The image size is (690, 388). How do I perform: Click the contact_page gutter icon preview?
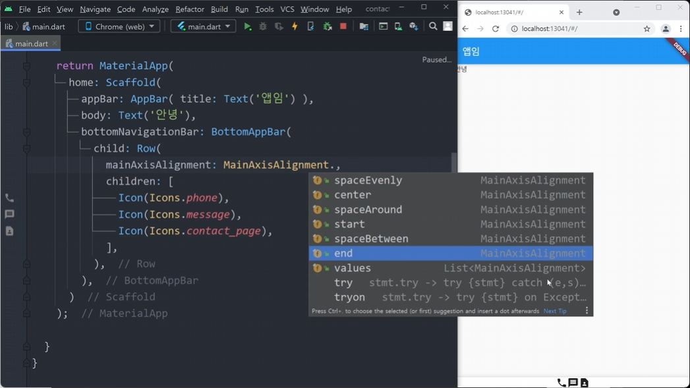(10, 231)
